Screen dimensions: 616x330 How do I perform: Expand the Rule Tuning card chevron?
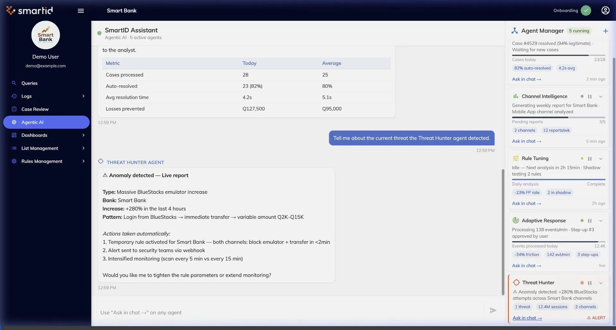tap(601, 159)
